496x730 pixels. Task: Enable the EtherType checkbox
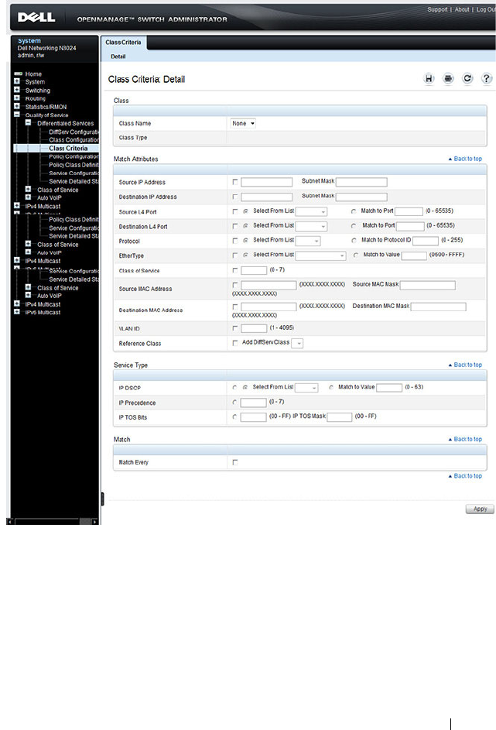(x=235, y=255)
